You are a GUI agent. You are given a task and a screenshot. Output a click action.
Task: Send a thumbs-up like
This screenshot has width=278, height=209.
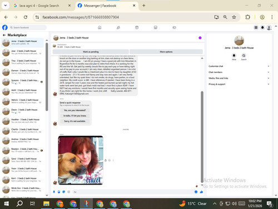coord(201,192)
